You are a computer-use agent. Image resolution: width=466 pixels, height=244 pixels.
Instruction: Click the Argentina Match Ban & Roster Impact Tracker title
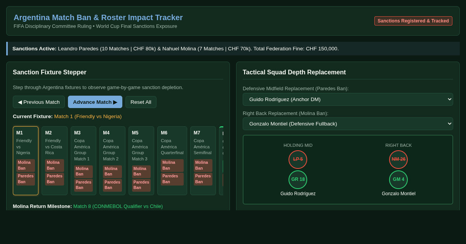[98, 17]
